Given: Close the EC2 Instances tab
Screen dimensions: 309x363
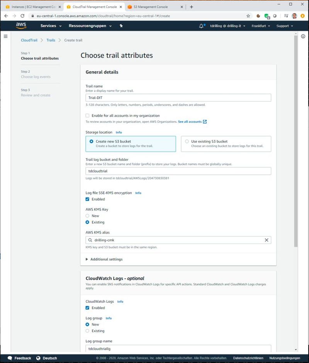Looking at the screenshot, I should pos(59,7).
